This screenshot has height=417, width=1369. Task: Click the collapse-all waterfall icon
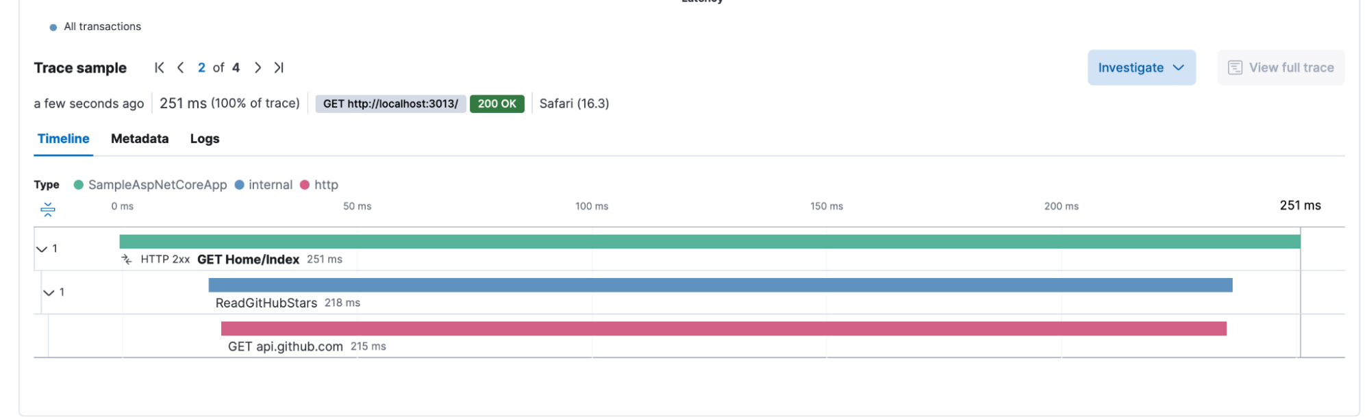[48, 210]
